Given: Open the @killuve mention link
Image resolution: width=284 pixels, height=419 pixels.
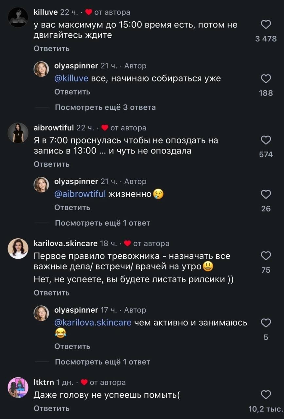Looking at the screenshot, I should pyautogui.click(x=71, y=79).
